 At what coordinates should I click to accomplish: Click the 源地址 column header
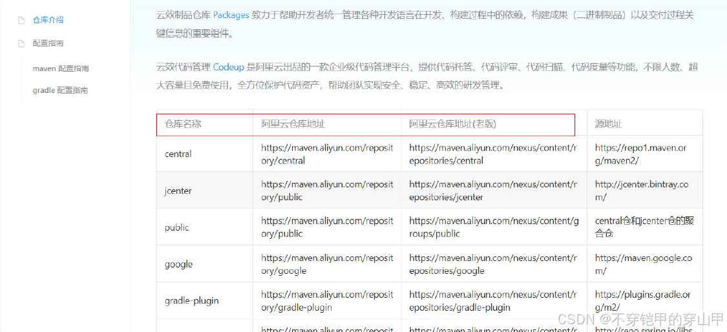click(608, 124)
